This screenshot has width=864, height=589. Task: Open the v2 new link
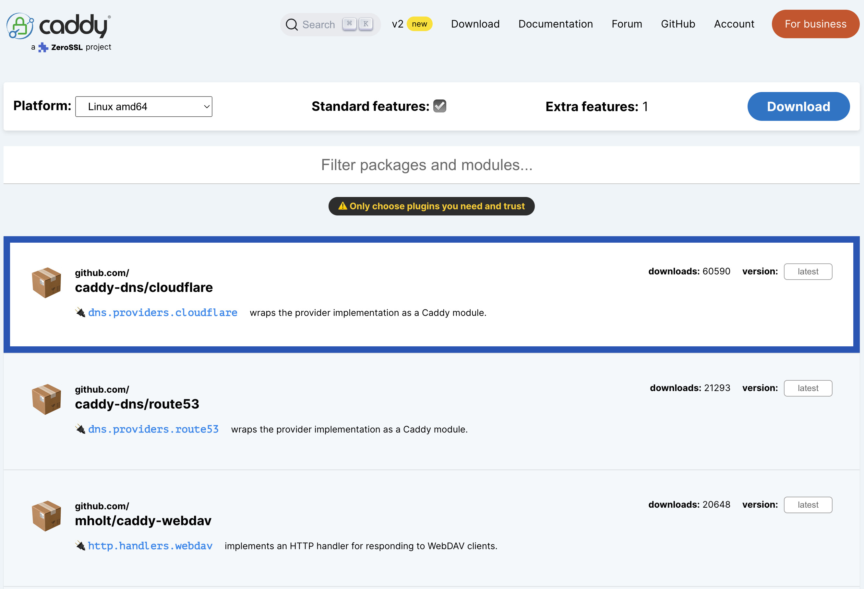click(x=412, y=24)
